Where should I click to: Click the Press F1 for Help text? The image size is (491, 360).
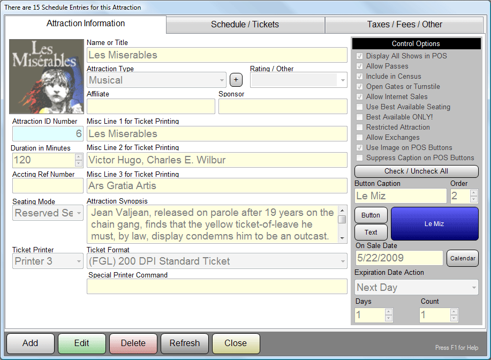[457, 348]
